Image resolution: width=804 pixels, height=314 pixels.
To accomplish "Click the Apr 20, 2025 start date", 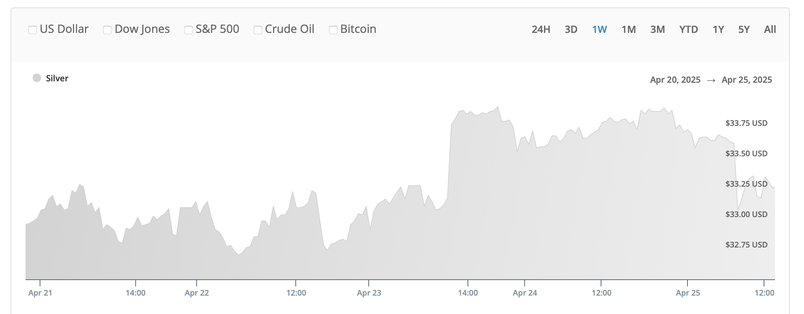I will [675, 80].
